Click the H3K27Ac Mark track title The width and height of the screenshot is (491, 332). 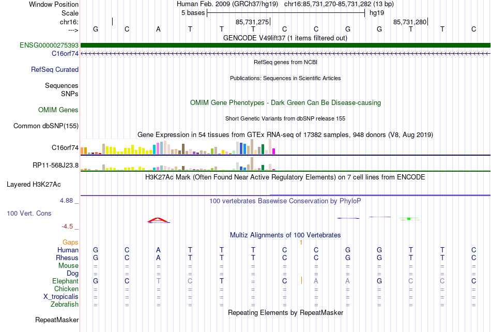(x=285, y=177)
